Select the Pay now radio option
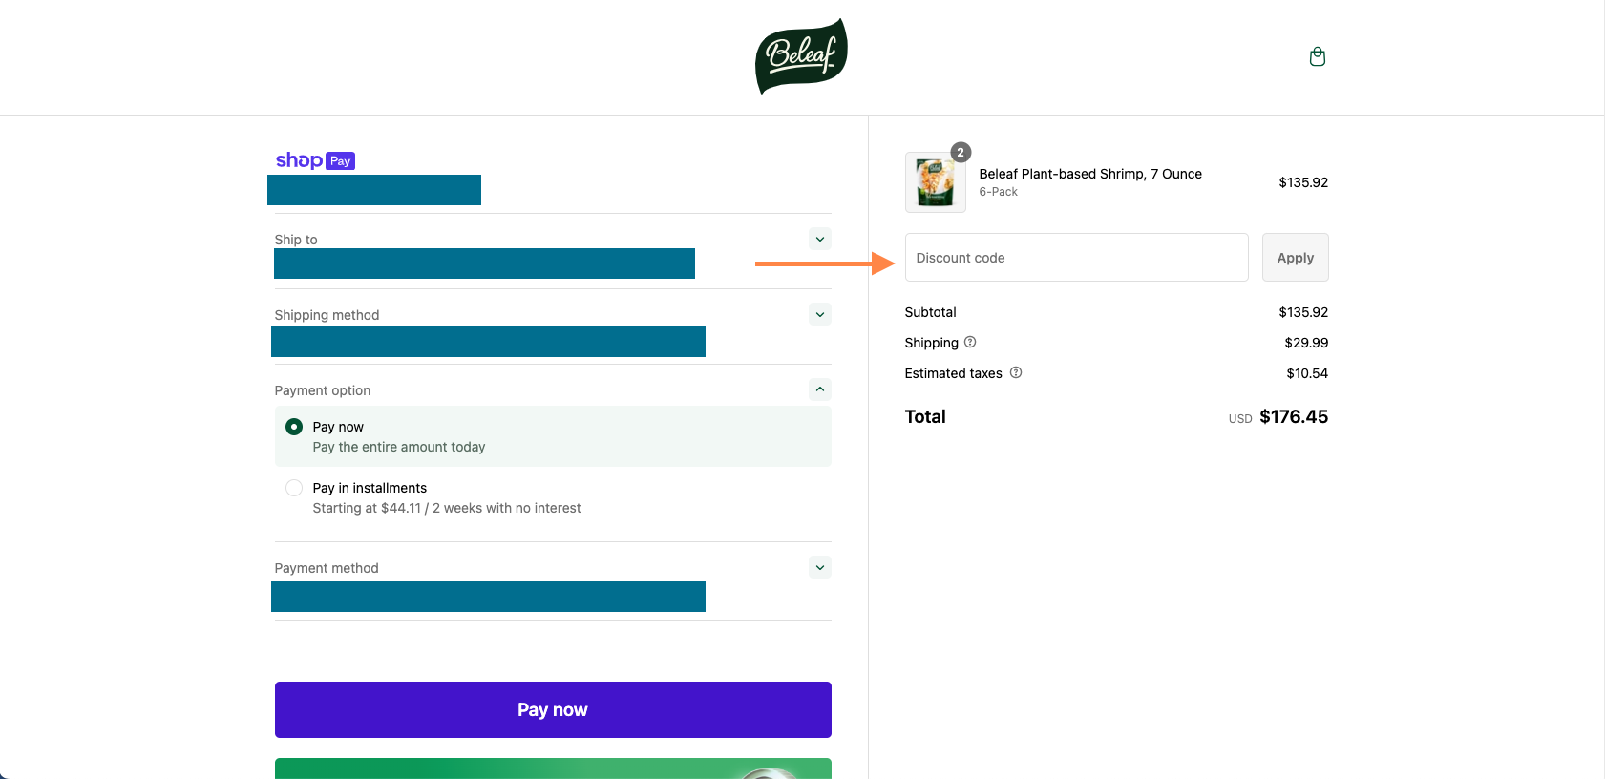 coord(294,427)
